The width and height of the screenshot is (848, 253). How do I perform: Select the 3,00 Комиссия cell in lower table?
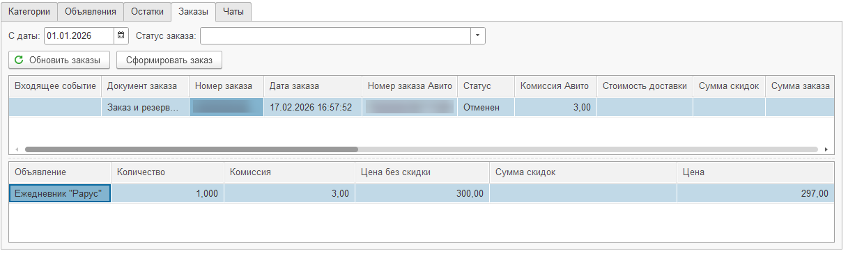click(x=289, y=193)
